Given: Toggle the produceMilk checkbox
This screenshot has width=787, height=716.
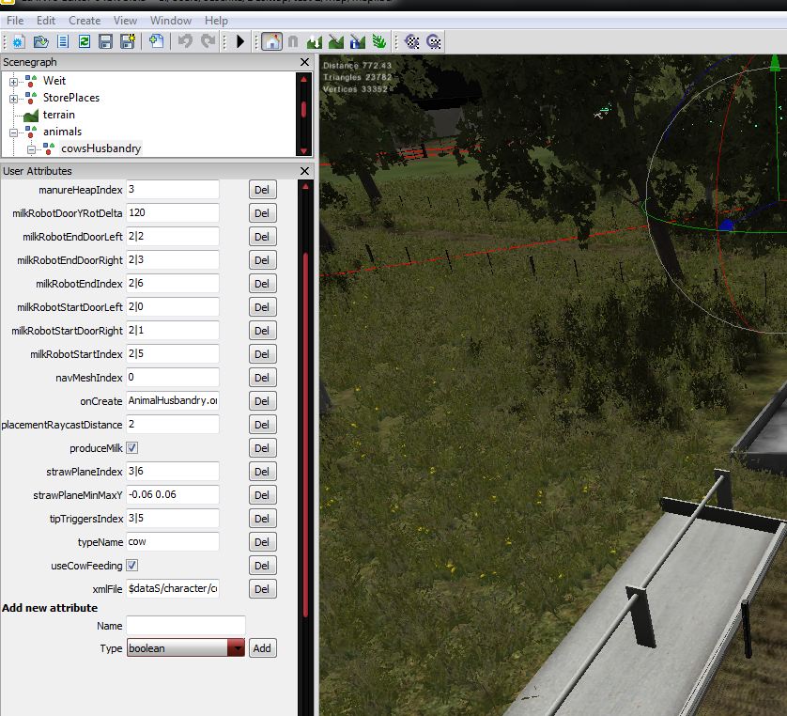Looking at the screenshot, I should [132, 448].
